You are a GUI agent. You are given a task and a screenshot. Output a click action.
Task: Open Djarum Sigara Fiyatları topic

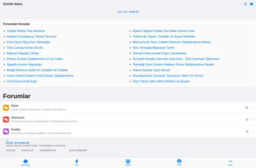point(163,31)
